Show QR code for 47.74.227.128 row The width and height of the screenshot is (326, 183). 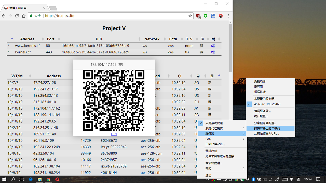click(x=210, y=83)
